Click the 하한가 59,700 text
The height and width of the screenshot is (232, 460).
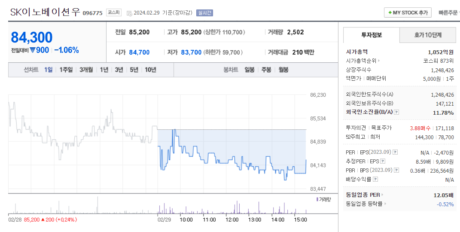223,52
